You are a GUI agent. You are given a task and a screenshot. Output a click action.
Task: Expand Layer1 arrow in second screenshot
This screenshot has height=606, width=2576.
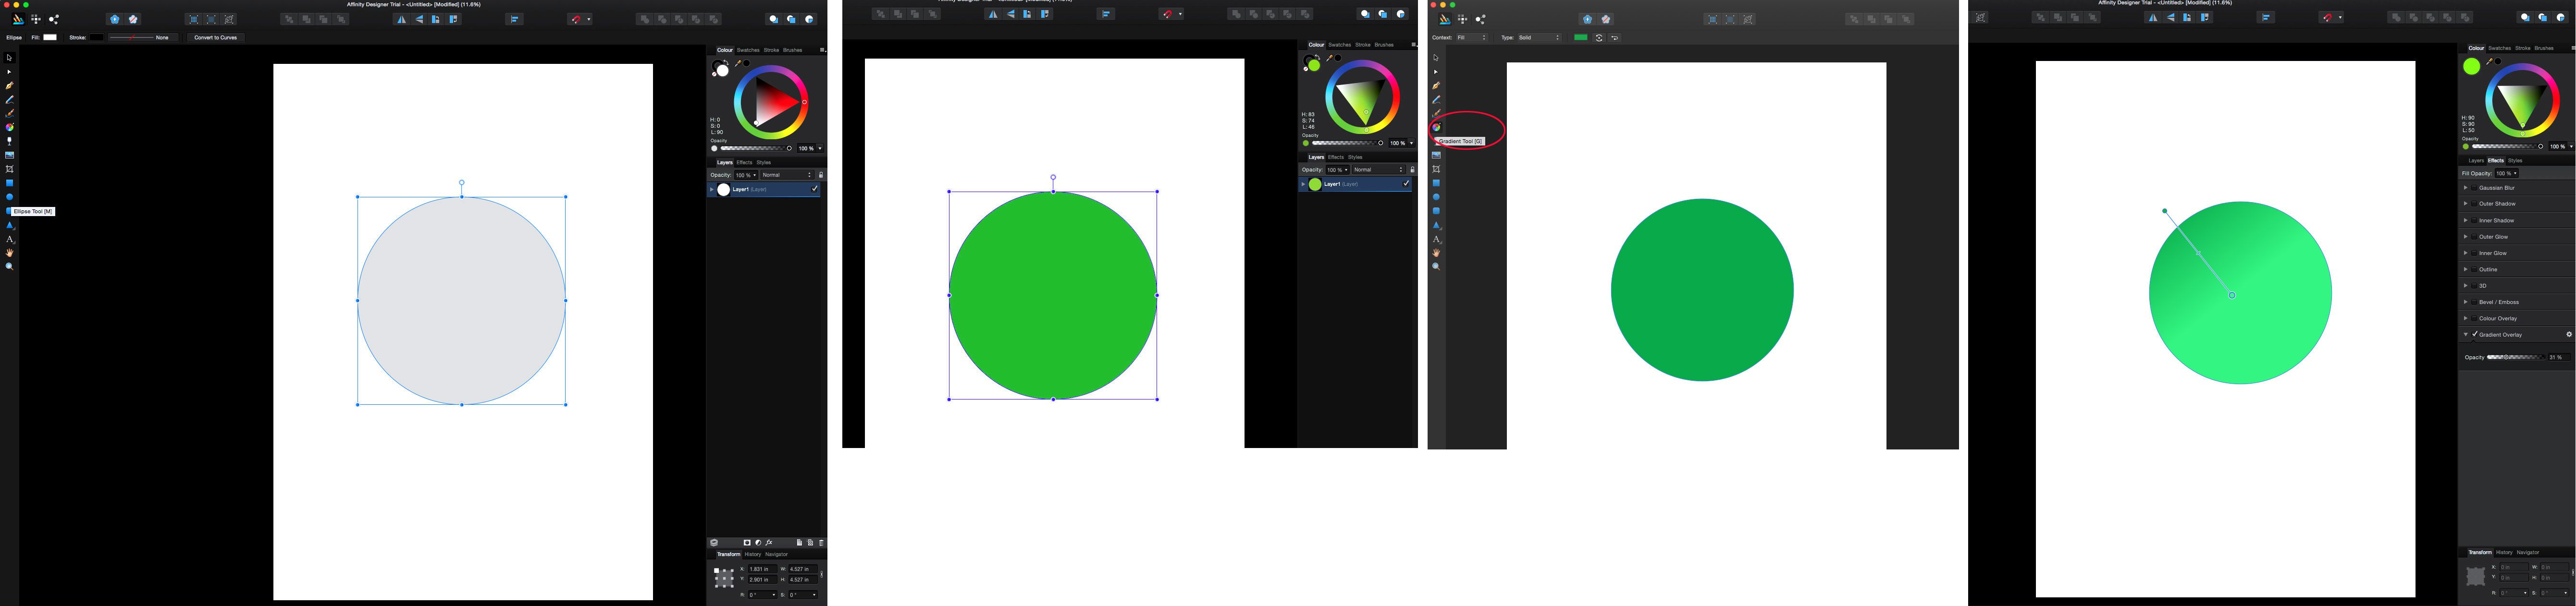point(1303,184)
